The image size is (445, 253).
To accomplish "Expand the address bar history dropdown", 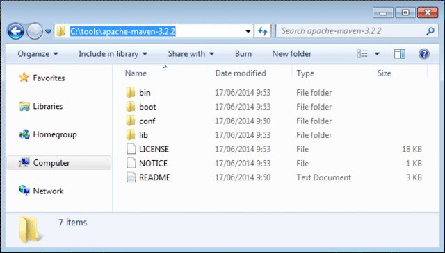I will click(x=248, y=31).
